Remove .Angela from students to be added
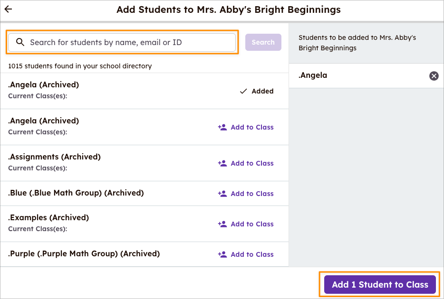 434,76
